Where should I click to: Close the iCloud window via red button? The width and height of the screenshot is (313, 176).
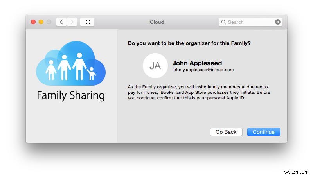pyautogui.click(x=33, y=22)
